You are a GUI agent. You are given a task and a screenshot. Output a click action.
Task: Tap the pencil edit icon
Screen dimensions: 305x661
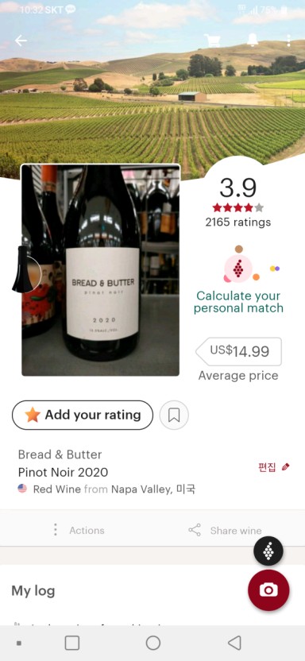(x=286, y=466)
